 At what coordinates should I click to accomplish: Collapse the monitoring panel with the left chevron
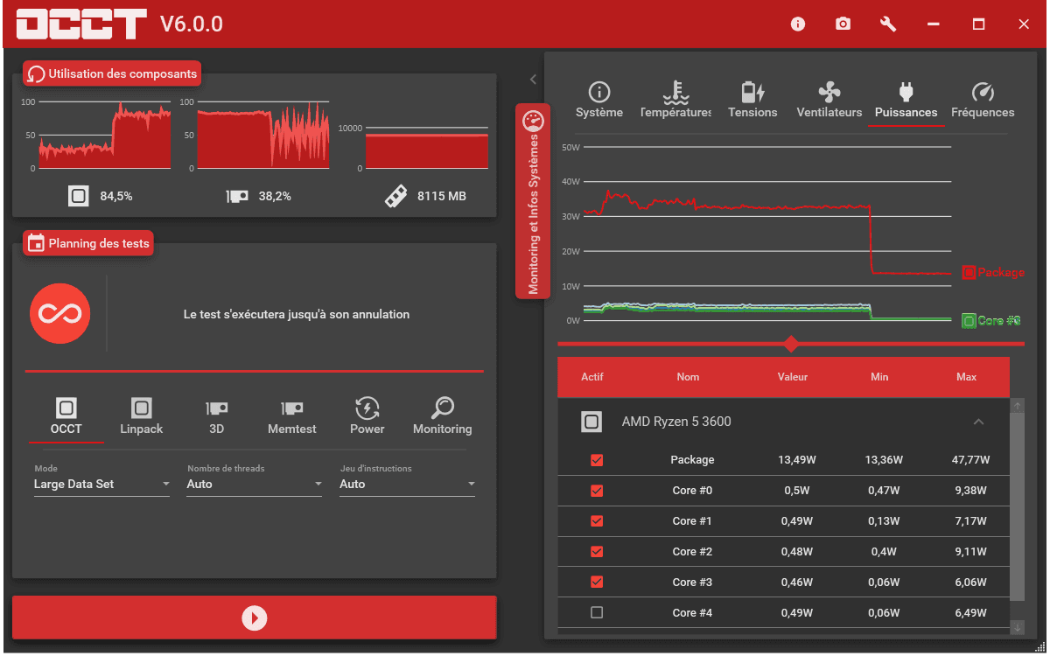tap(533, 79)
